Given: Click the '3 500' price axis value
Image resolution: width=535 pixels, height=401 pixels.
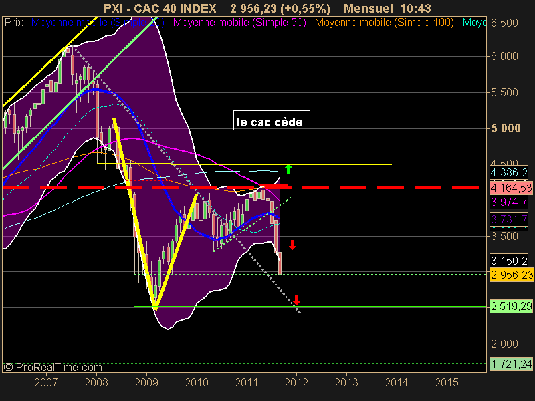Looking at the screenshot, I should tap(504, 236).
